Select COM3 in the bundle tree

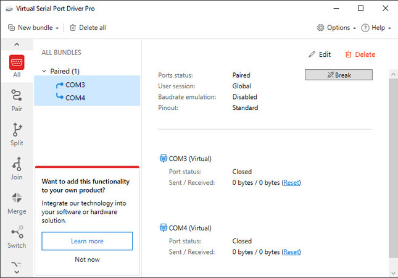click(75, 85)
